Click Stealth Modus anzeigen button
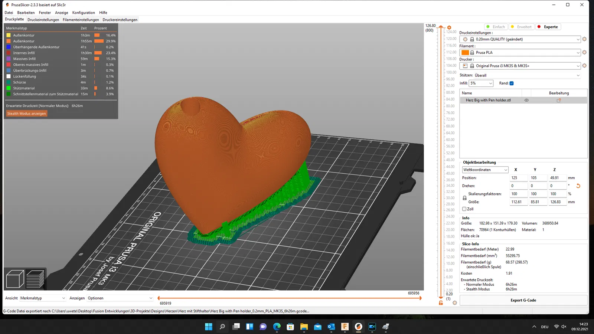This screenshot has width=594, height=334. (x=27, y=114)
